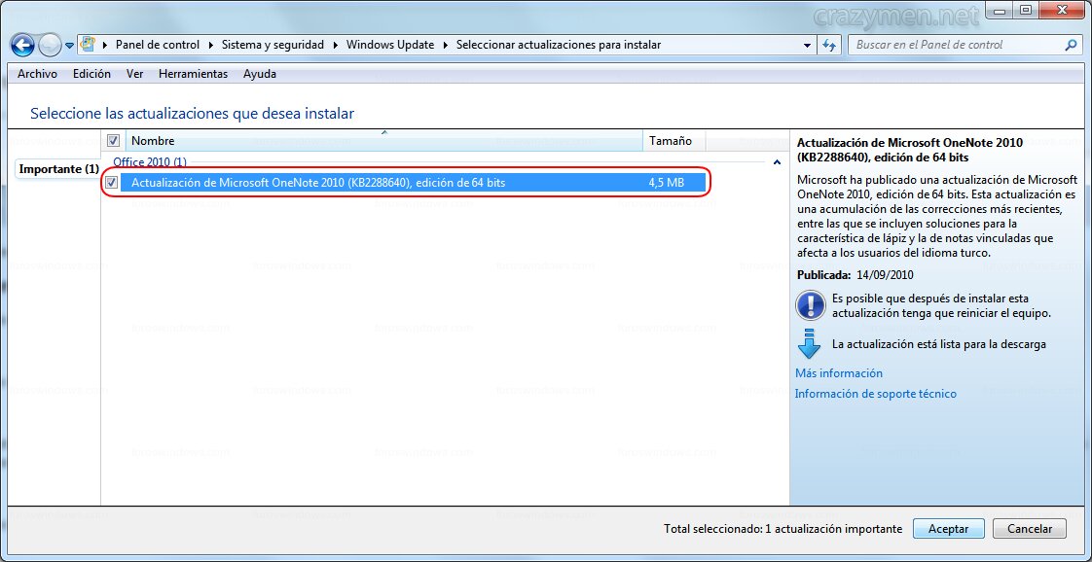Maximize the Windows Update window
The image size is (1092, 562).
tap(1025, 10)
